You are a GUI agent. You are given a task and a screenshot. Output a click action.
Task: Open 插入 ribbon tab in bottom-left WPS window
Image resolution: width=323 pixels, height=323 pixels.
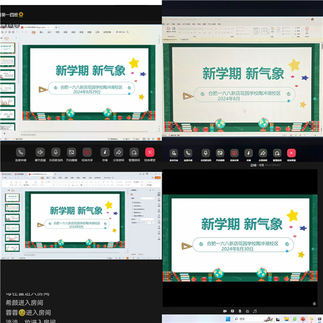(x=48, y=177)
